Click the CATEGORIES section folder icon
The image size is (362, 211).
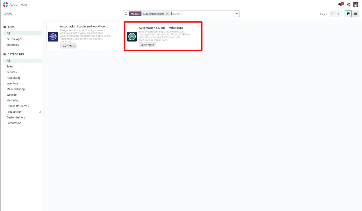5,54
